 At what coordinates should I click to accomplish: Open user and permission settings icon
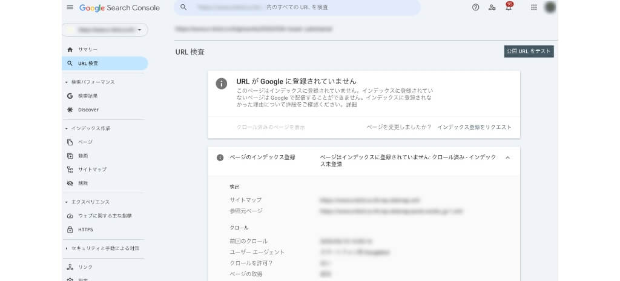pyautogui.click(x=492, y=7)
